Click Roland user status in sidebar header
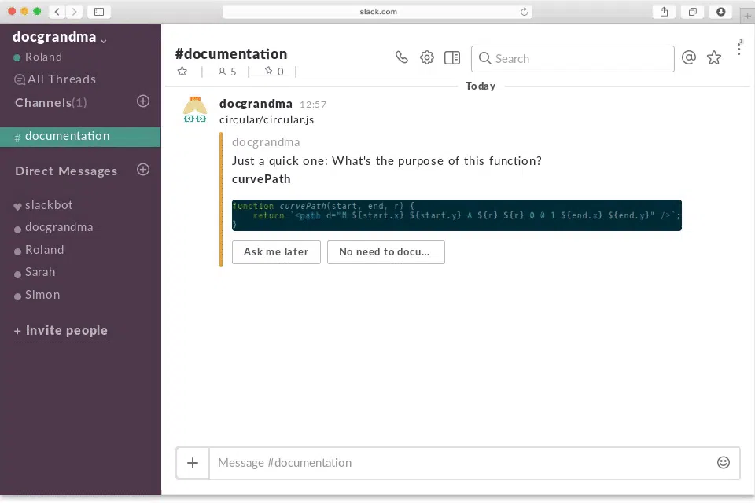 tap(38, 57)
